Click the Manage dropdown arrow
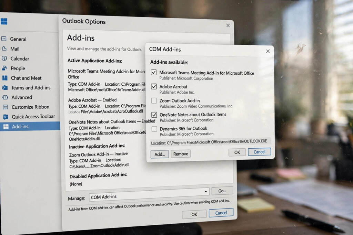Screen dimensions: 353x235 pyautogui.click(x=205, y=192)
